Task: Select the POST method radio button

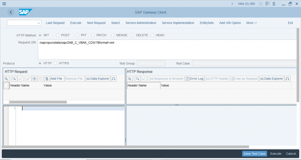Action: click(x=58, y=35)
